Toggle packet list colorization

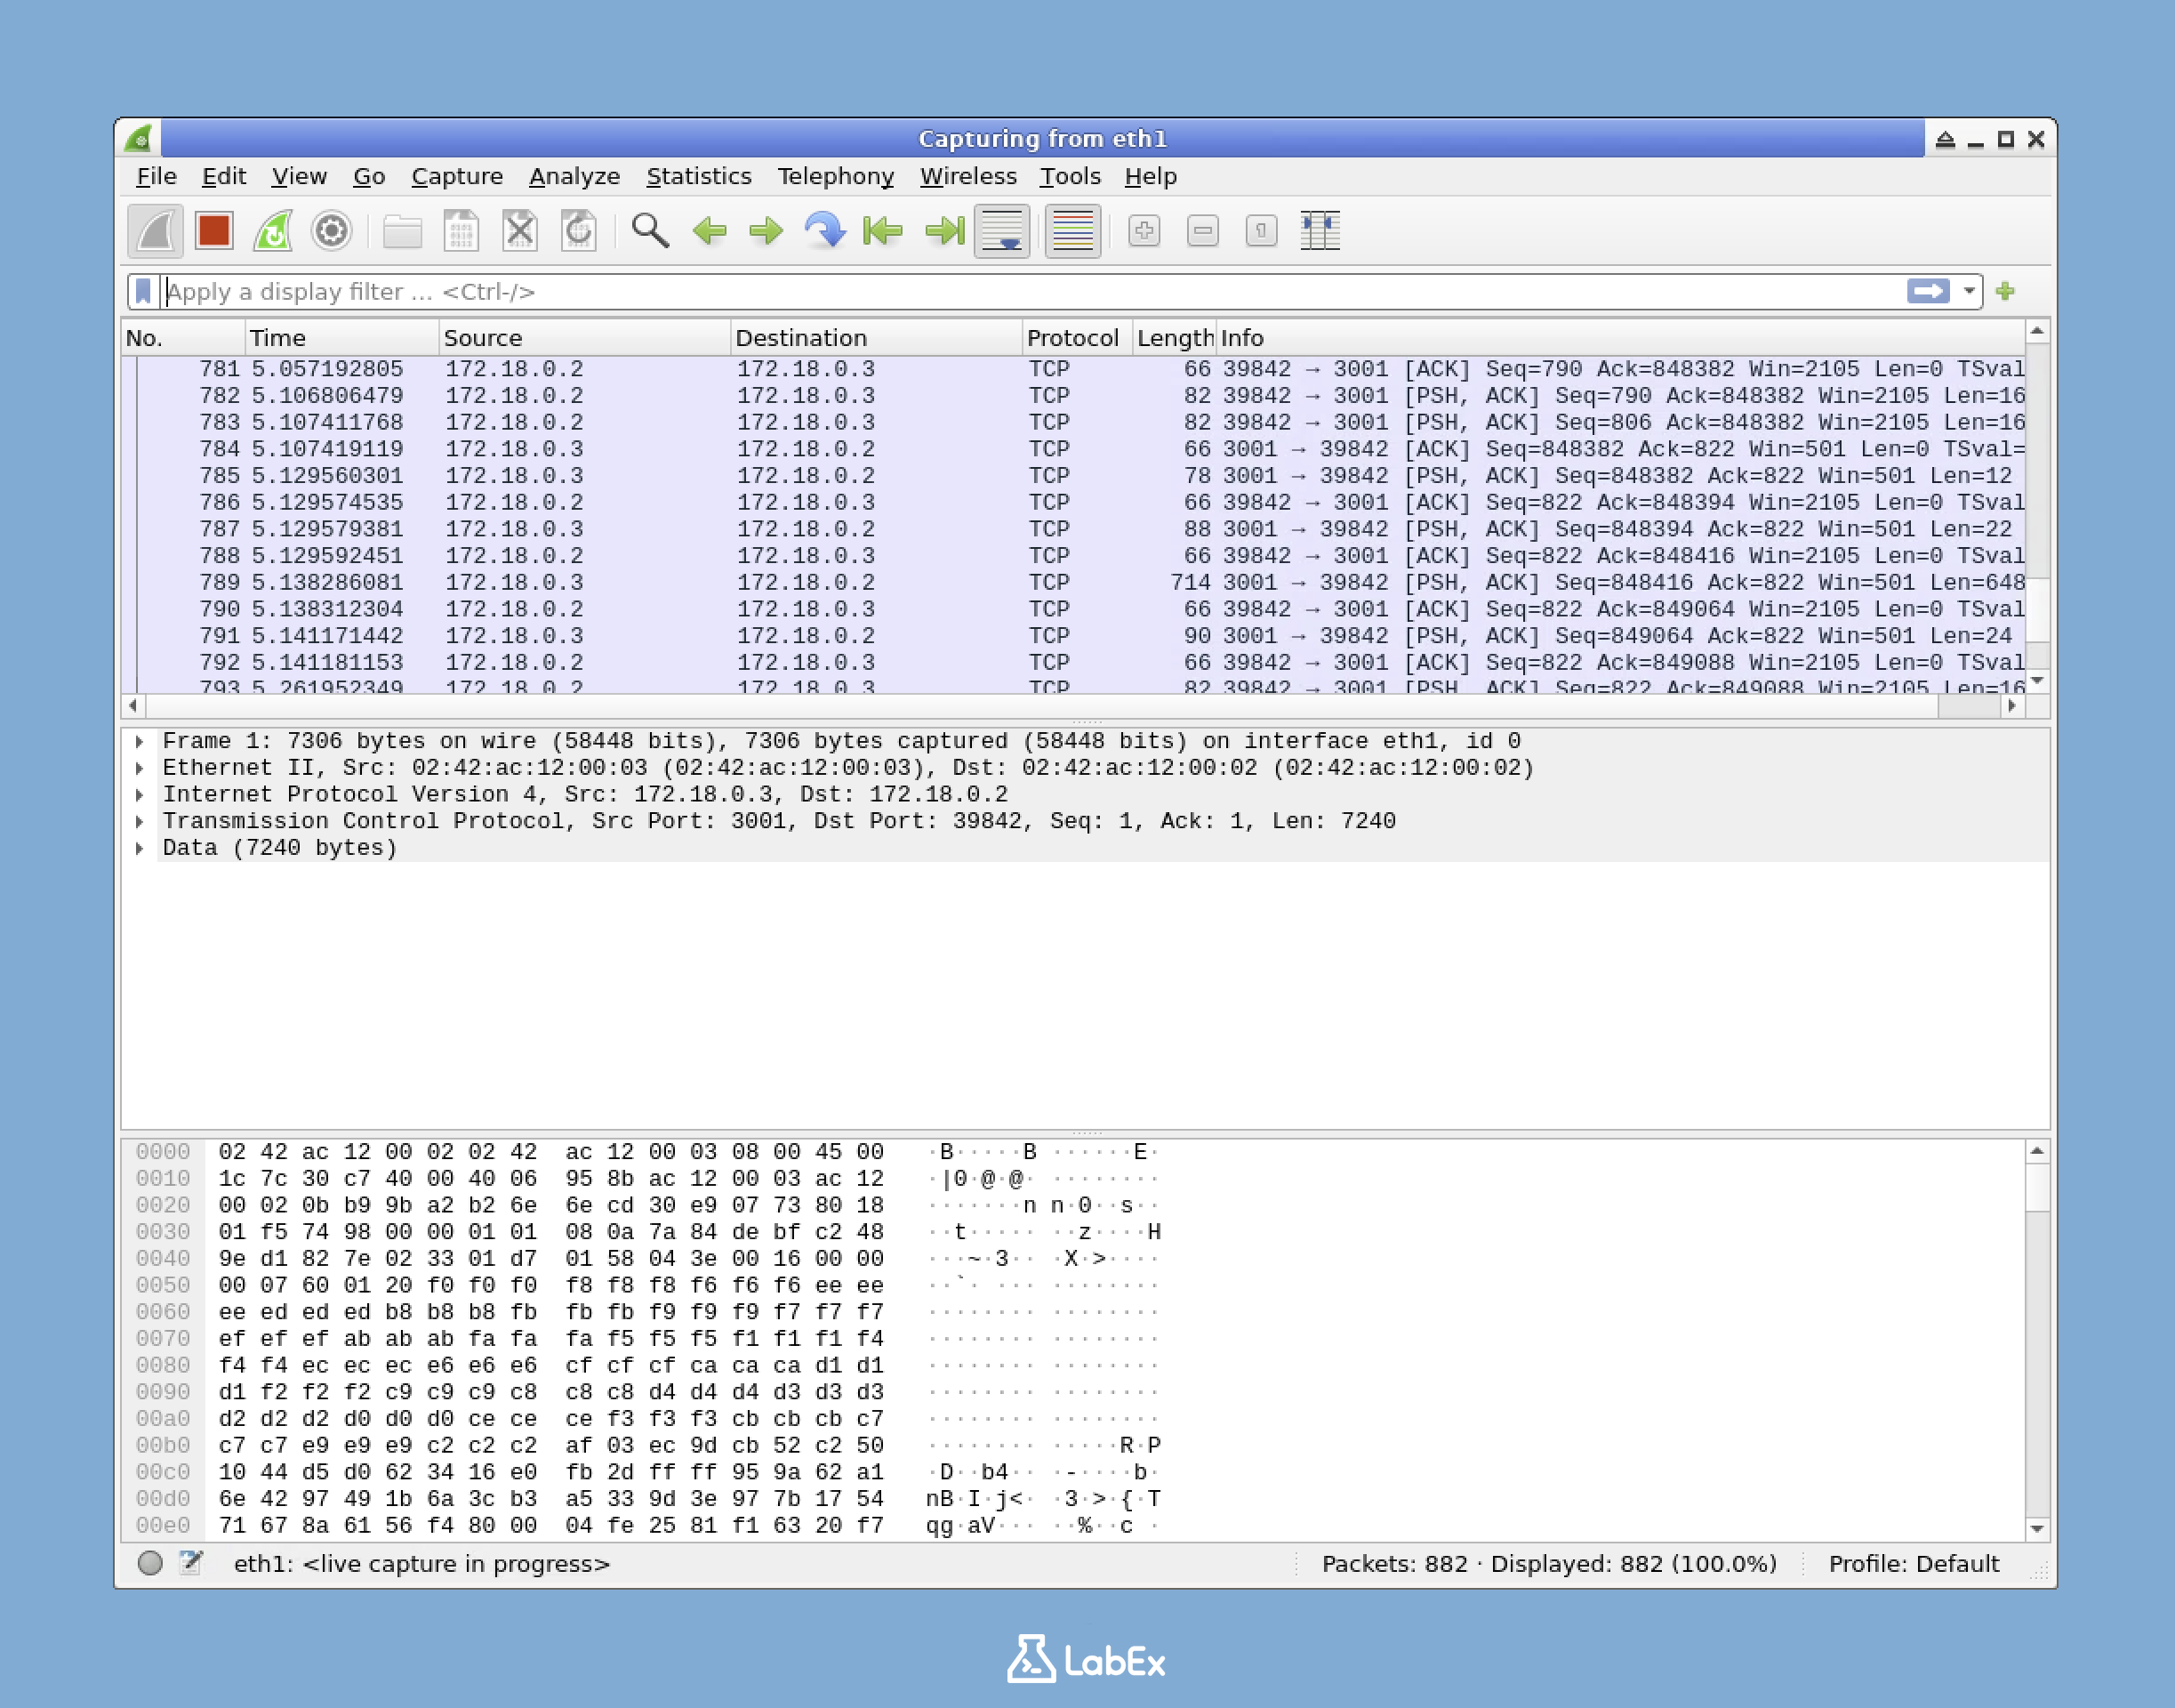coord(1072,230)
